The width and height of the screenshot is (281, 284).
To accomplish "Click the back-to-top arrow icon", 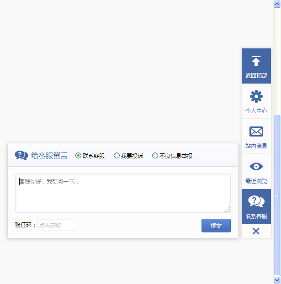I will pos(256,61).
